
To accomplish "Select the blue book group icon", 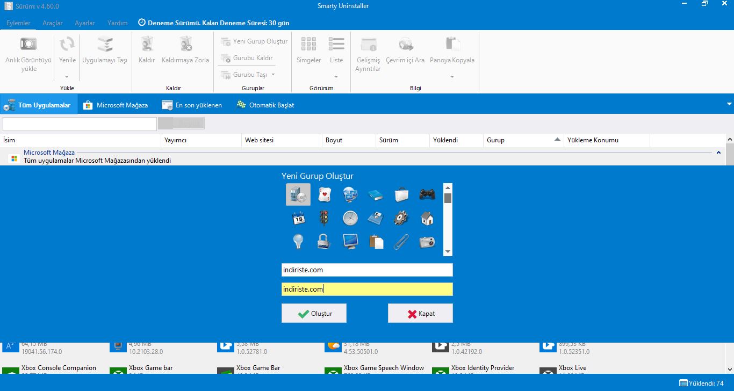I will click(376, 194).
